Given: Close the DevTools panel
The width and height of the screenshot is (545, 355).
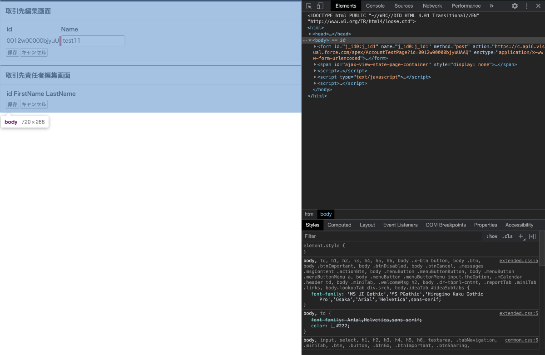Looking at the screenshot, I should coord(538,6).
